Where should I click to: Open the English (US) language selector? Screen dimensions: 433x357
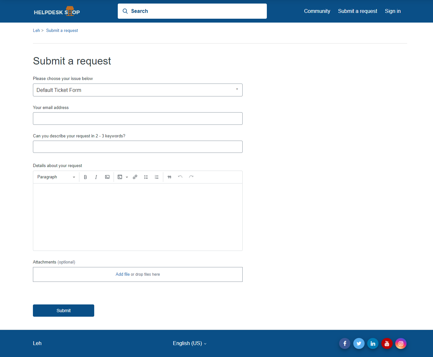(189, 343)
